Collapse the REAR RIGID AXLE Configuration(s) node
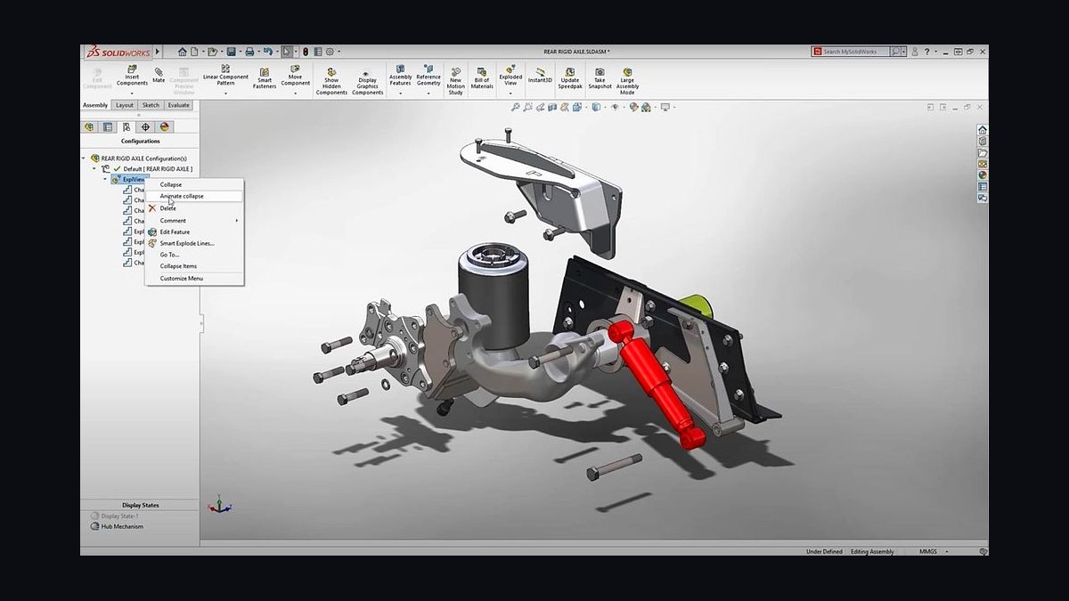The image size is (1069, 601). 86,158
